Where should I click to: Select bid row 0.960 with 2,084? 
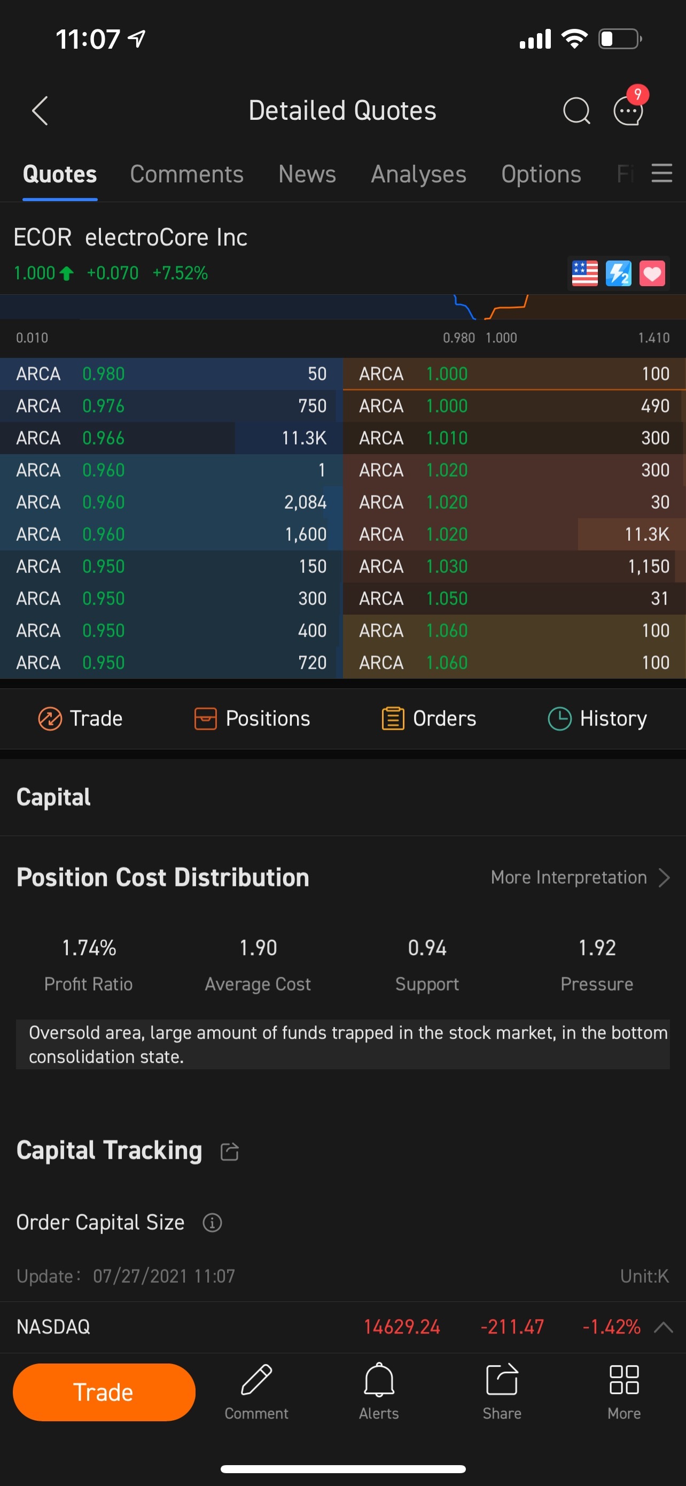tap(171, 502)
